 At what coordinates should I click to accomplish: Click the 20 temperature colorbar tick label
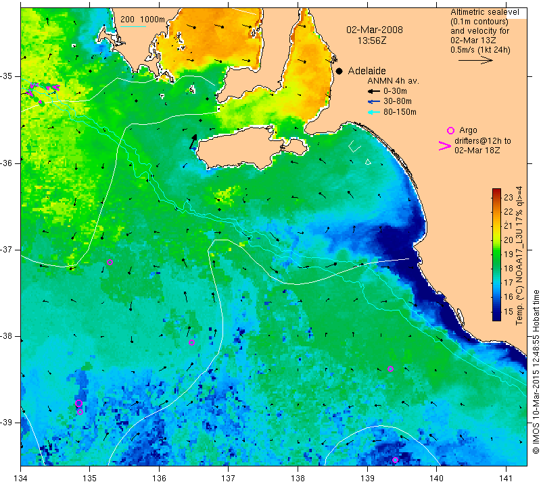(509, 240)
